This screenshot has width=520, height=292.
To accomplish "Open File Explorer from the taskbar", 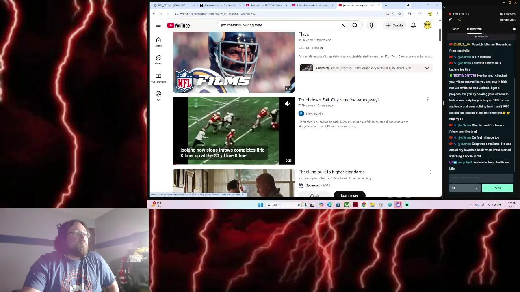I will (373, 205).
